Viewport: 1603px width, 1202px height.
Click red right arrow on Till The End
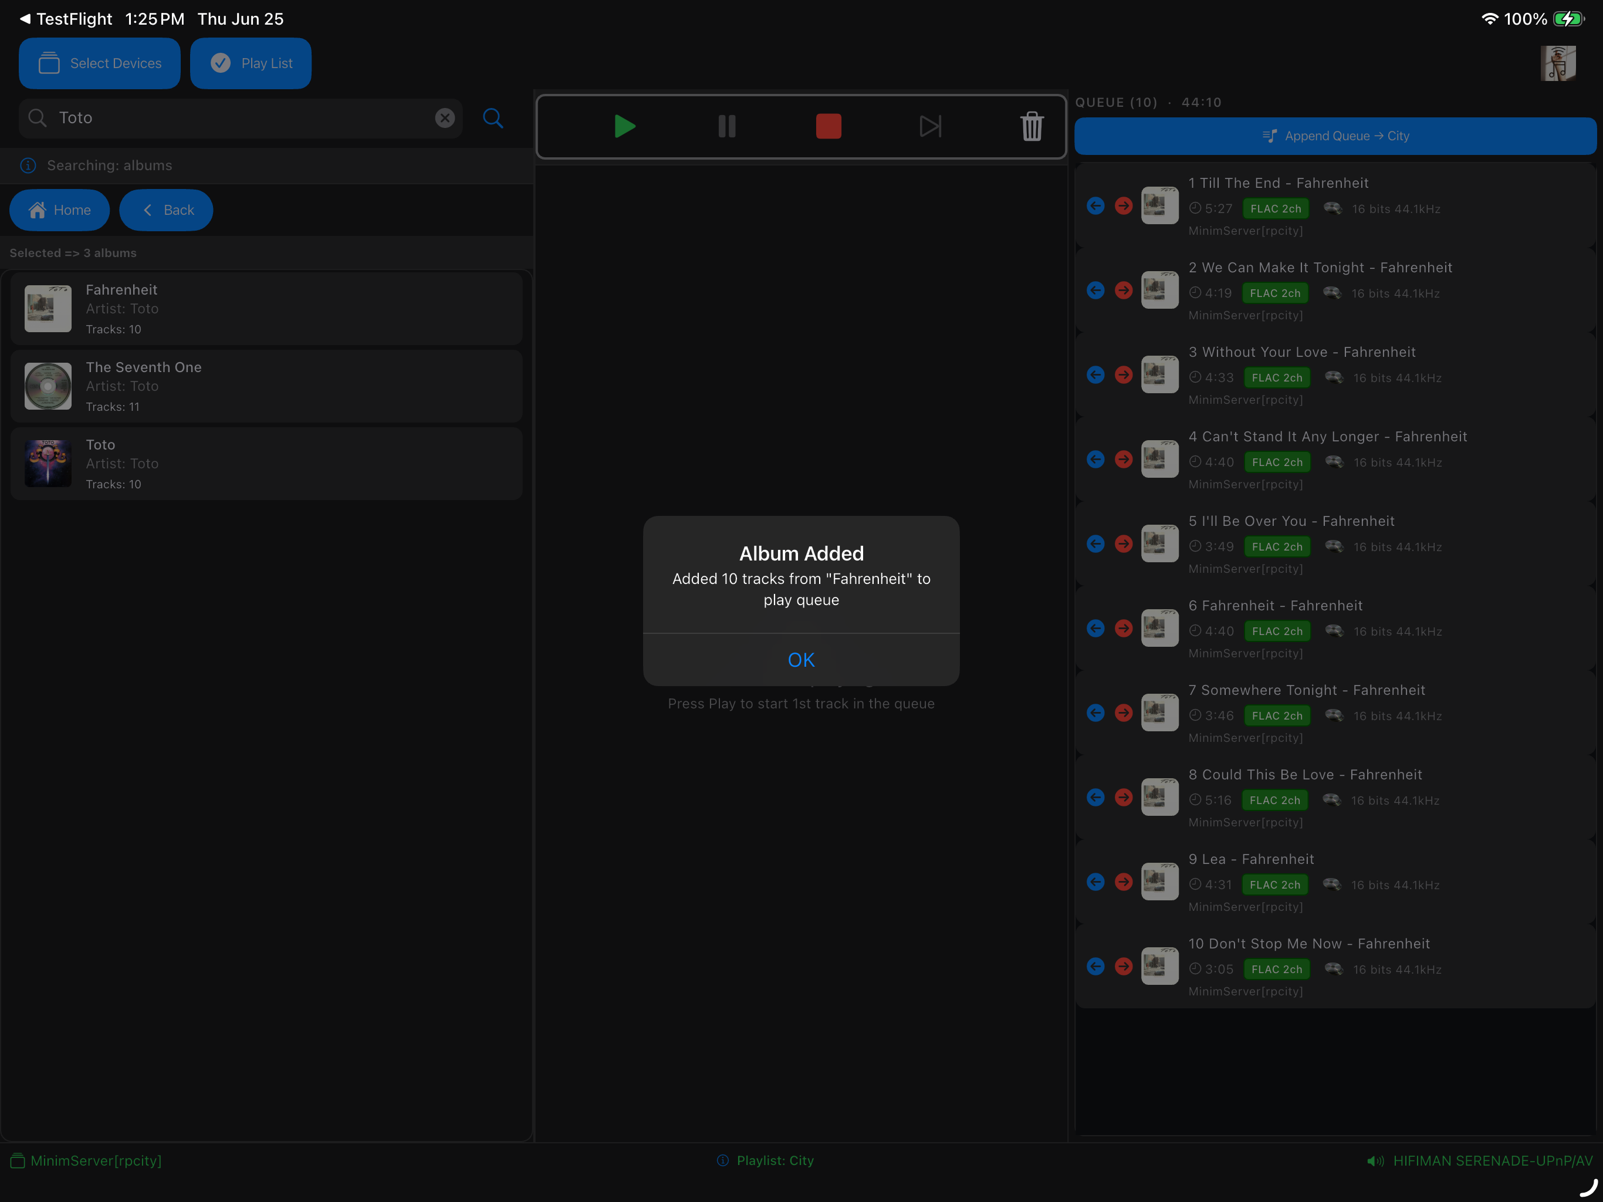tap(1123, 206)
